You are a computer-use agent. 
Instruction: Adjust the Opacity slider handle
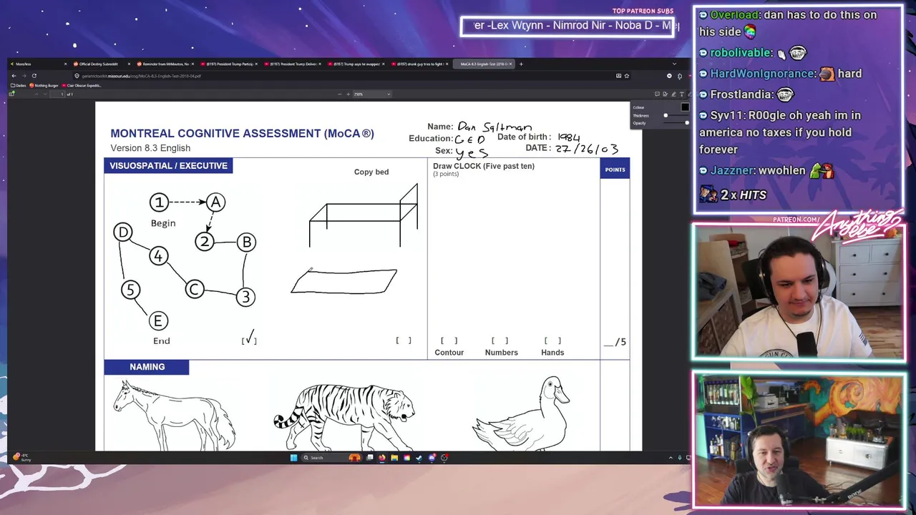(687, 123)
